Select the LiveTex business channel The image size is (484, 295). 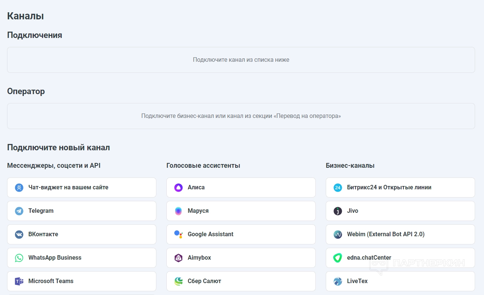pos(400,281)
